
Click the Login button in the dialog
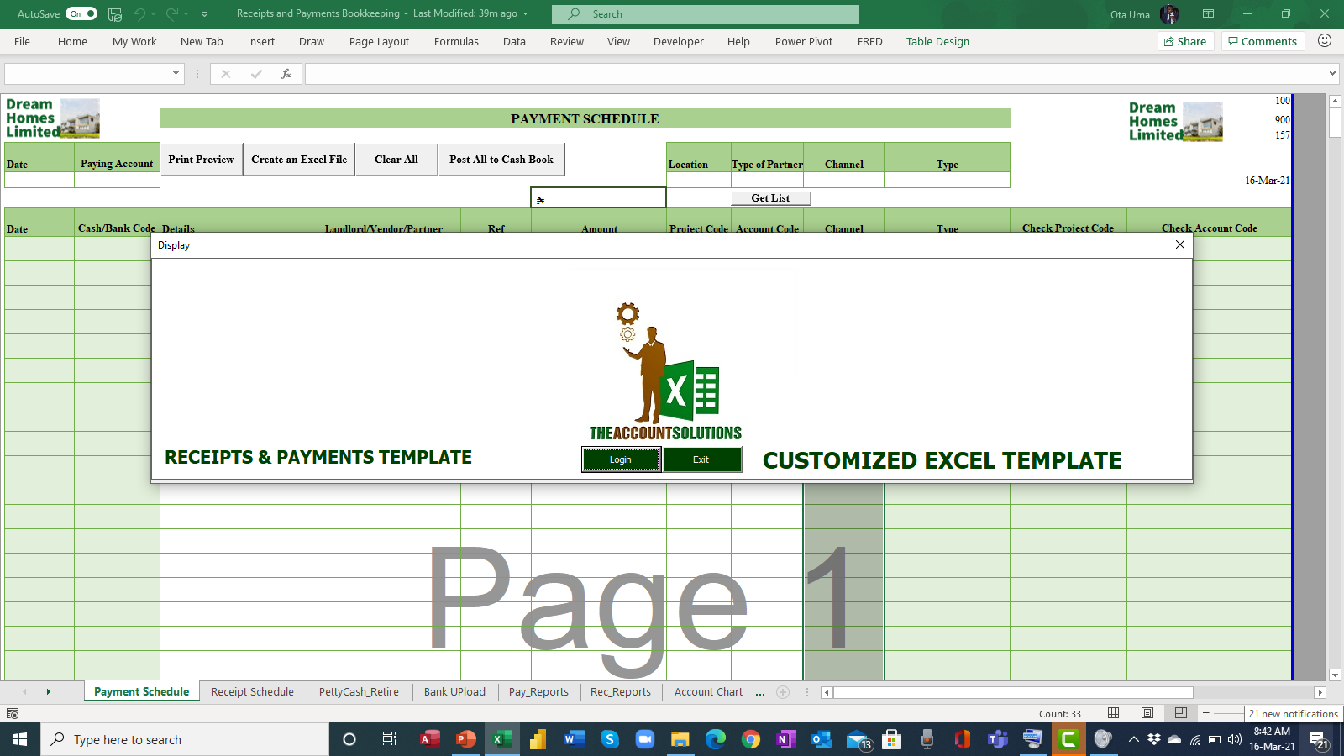point(621,459)
